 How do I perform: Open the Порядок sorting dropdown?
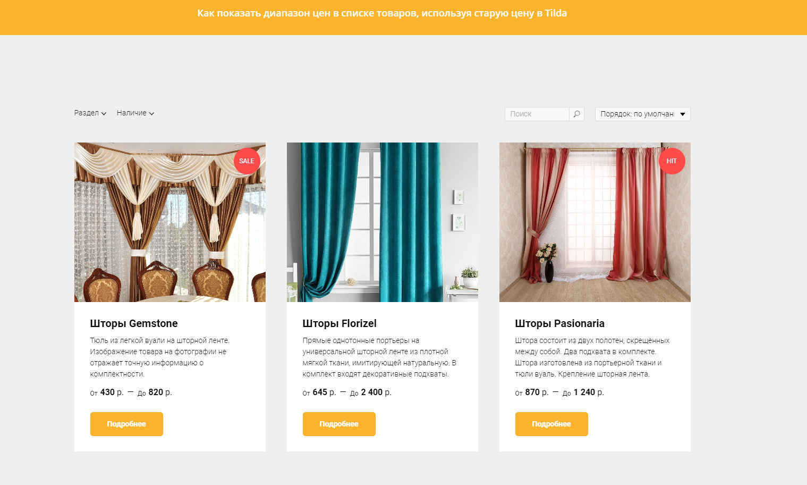click(x=642, y=114)
